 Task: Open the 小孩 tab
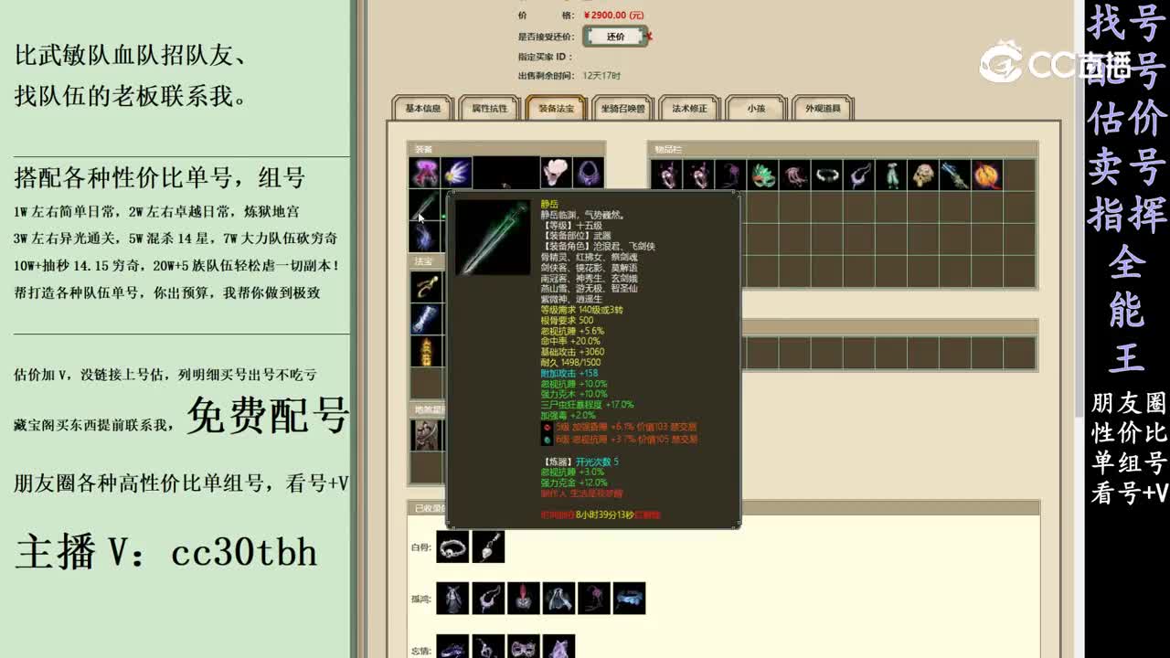tap(756, 108)
